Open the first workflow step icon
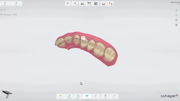Image resolution: width=180 pixels, height=101 pixels. coord(68,4)
